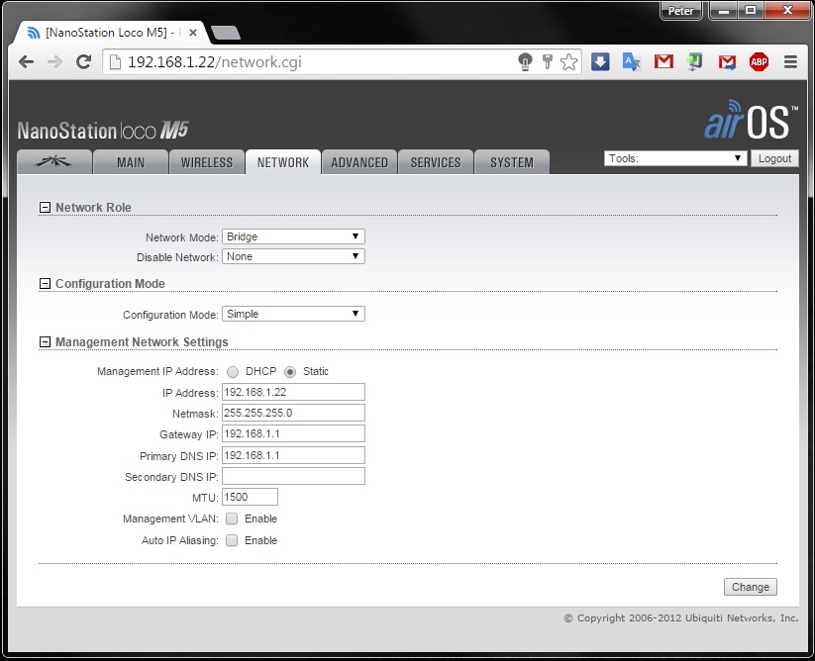Select the Static radio button
The width and height of the screenshot is (815, 661).
click(290, 372)
